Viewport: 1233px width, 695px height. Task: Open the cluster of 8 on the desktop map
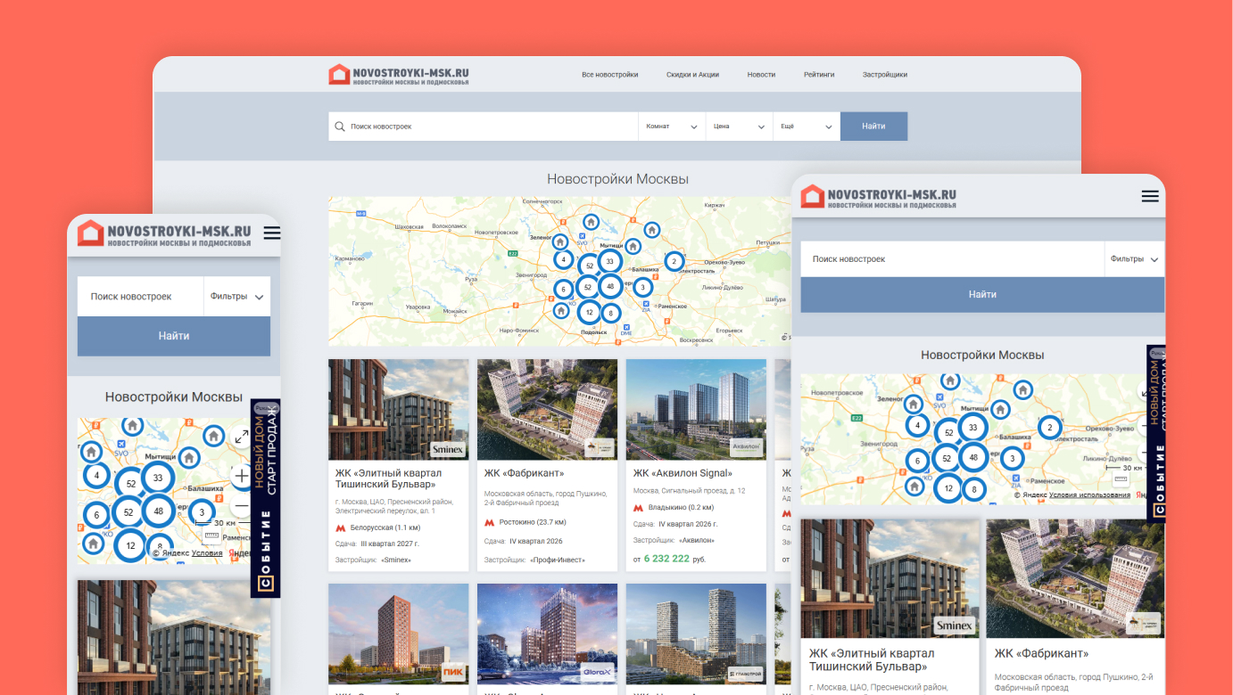[x=611, y=314]
